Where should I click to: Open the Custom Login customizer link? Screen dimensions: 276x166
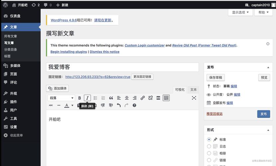pos(145,45)
